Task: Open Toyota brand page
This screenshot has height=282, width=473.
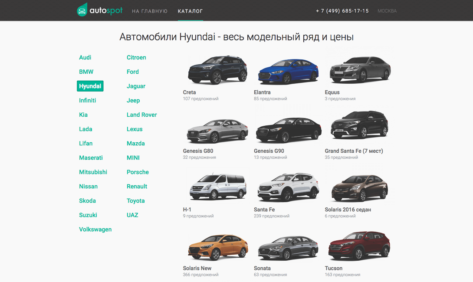Action: 136,201
